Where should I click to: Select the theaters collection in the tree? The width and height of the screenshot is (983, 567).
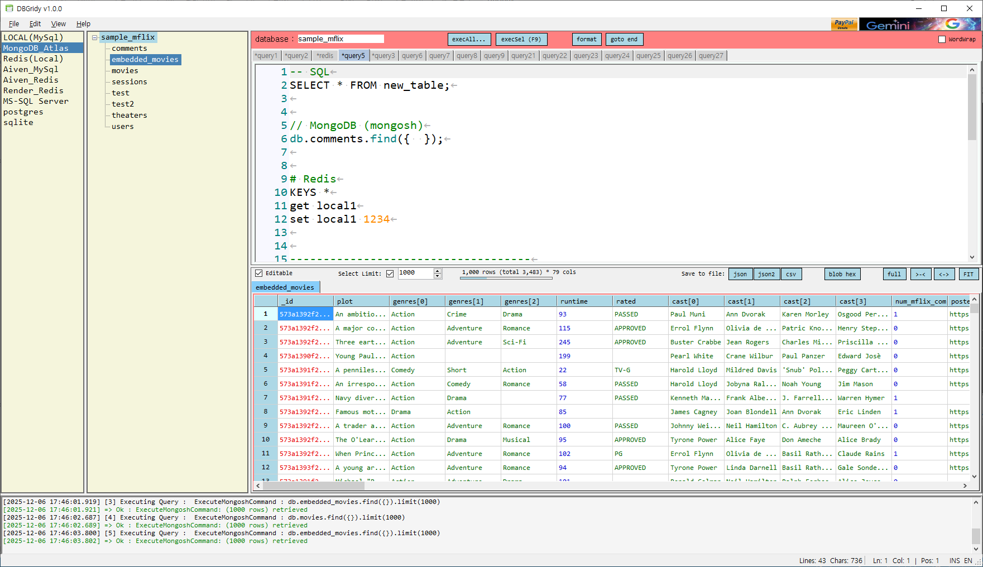129,115
